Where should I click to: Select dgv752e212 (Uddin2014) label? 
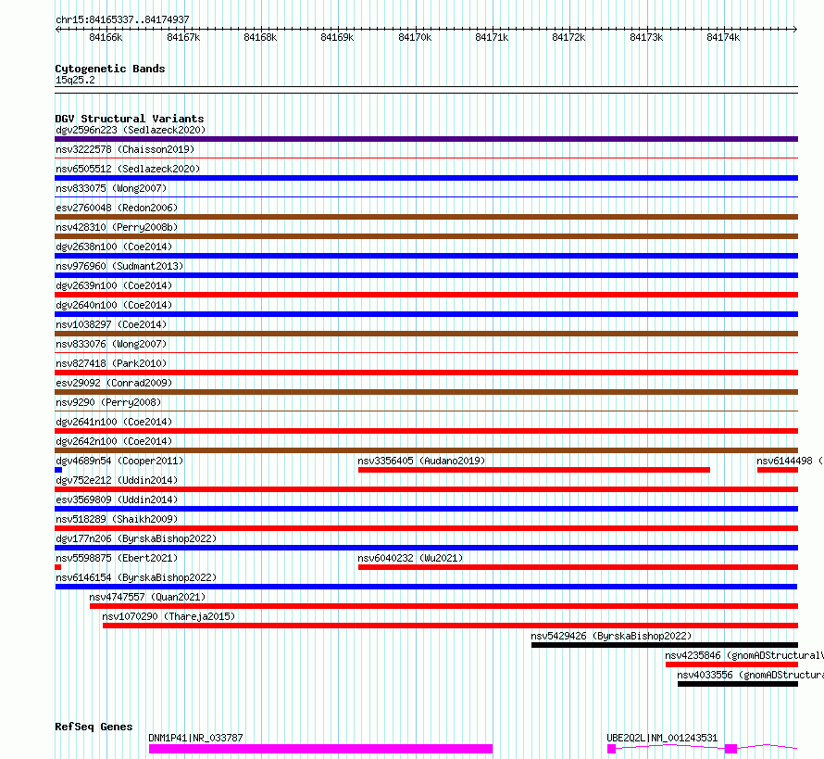[117, 480]
